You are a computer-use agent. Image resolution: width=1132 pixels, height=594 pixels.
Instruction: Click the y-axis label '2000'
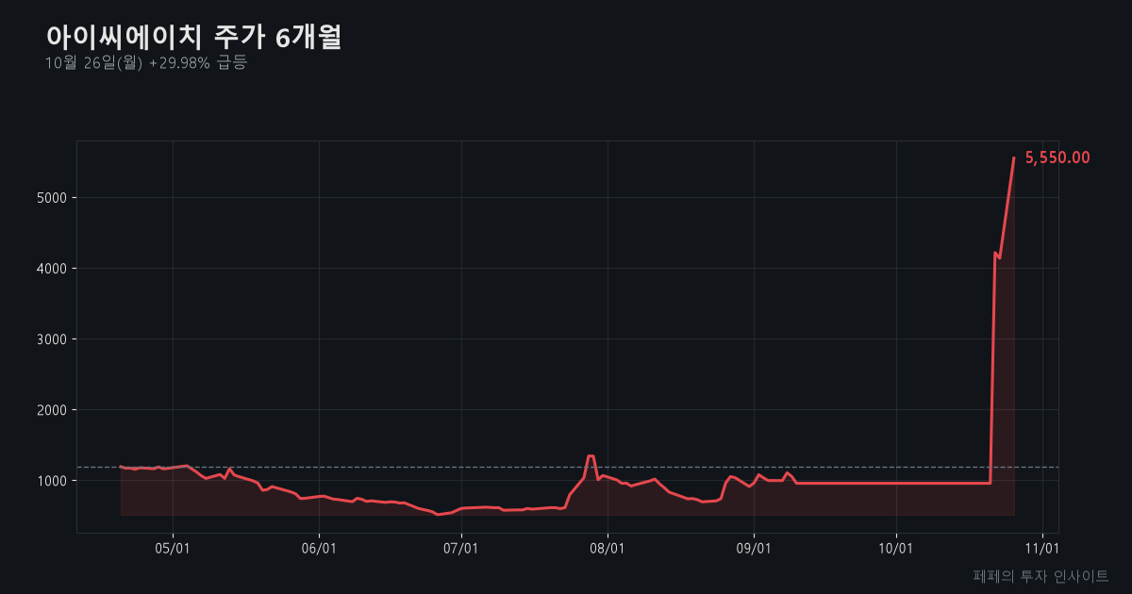53,410
